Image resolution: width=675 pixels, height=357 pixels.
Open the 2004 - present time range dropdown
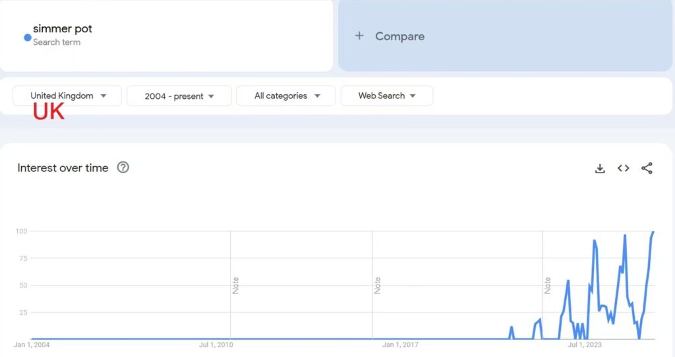tap(179, 96)
